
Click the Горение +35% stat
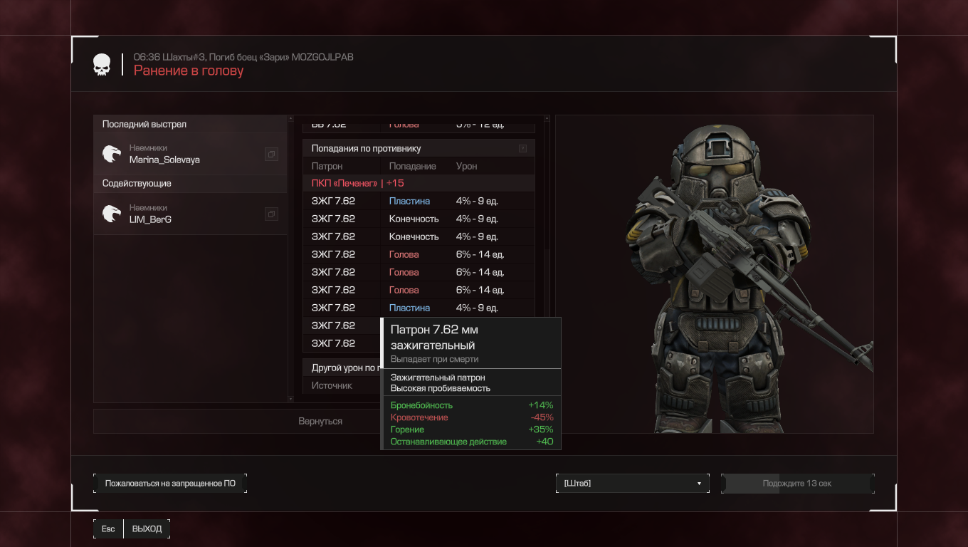pos(472,429)
